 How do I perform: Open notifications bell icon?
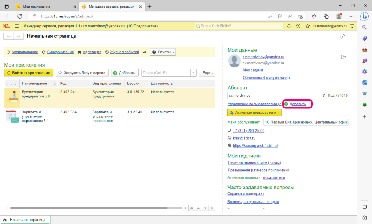click(x=289, y=26)
